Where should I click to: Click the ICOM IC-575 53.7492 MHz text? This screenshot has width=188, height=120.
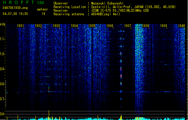click(120, 10)
